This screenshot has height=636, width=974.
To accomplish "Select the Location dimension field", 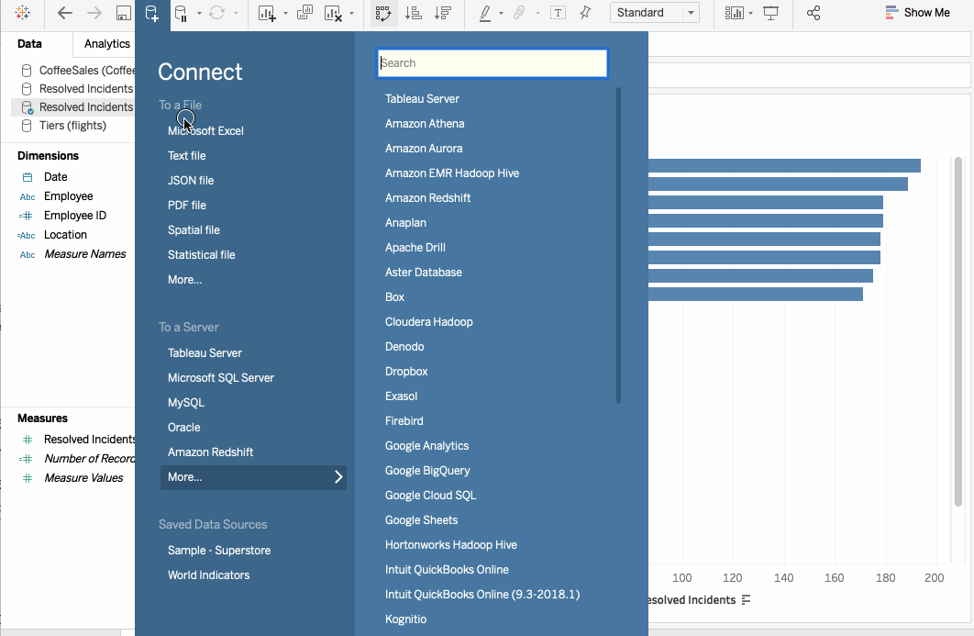I will [65, 235].
